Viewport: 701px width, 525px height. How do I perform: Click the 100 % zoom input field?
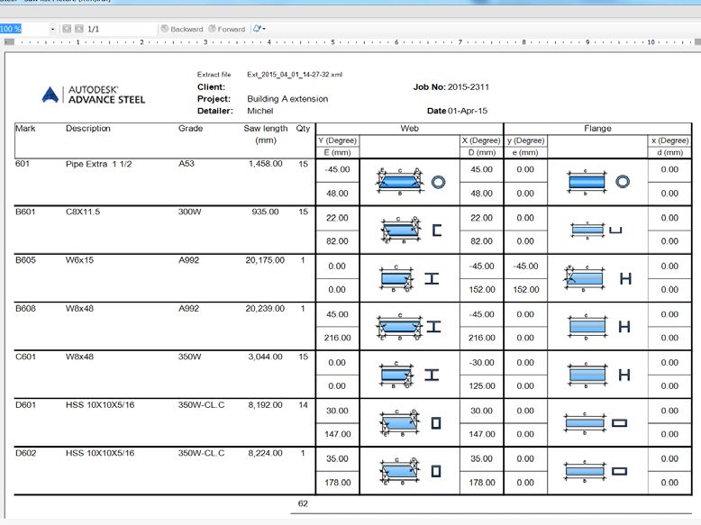coord(23,29)
